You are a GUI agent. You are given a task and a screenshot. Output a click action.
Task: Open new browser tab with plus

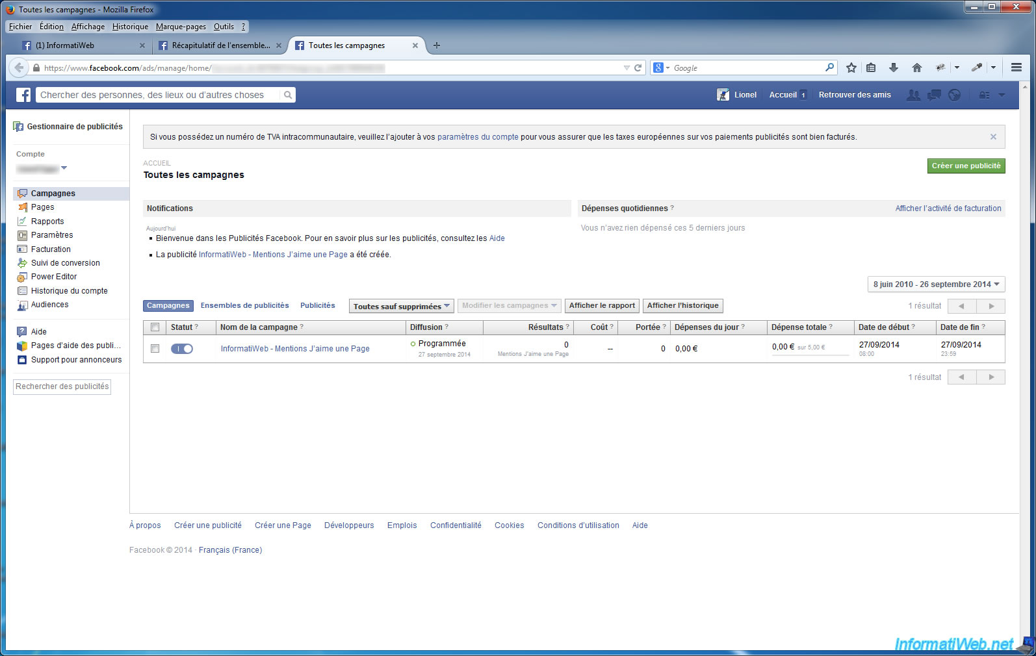pos(437,45)
